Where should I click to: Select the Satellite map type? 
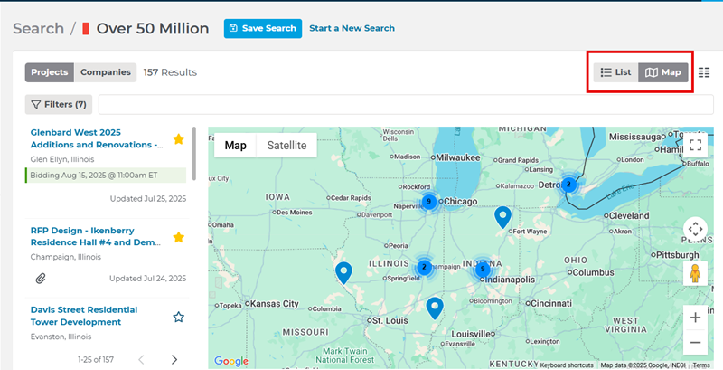pyautogui.click(x=286, y=146)
